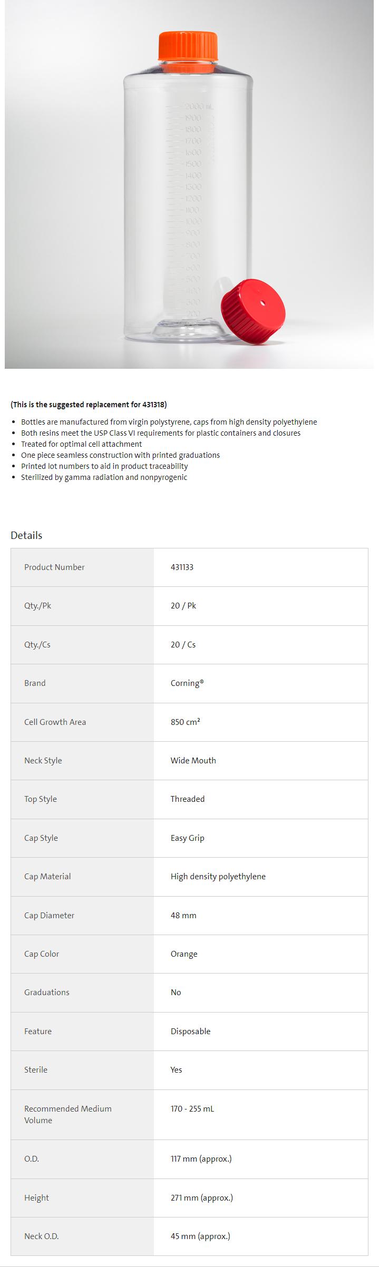The width and height of the screenshot is (379, 1267).
Task: Click the Details section heading
Action: [26, 535]
